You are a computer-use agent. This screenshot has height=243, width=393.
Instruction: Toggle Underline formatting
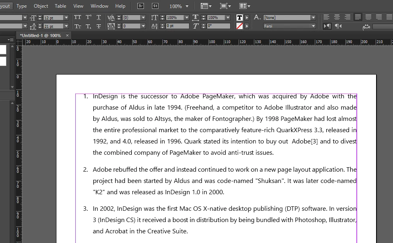pyautogui.click(x=99, y=17)
